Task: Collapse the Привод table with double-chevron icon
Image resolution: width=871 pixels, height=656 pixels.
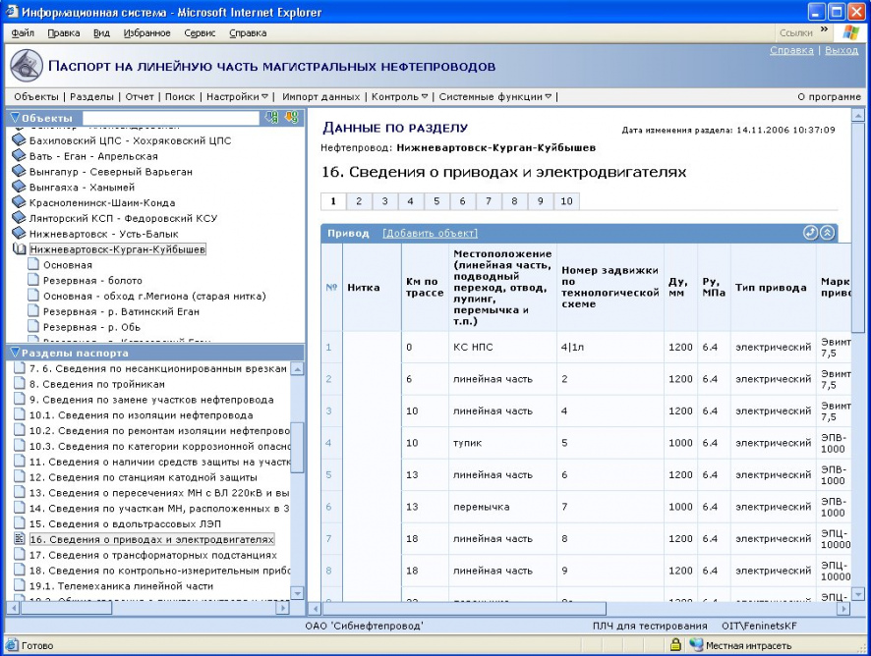Action: pyautogui.click(x=827, y=233)
